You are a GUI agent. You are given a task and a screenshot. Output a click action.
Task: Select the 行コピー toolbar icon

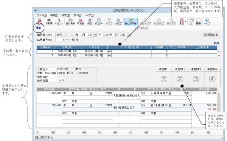coord(99,21)
